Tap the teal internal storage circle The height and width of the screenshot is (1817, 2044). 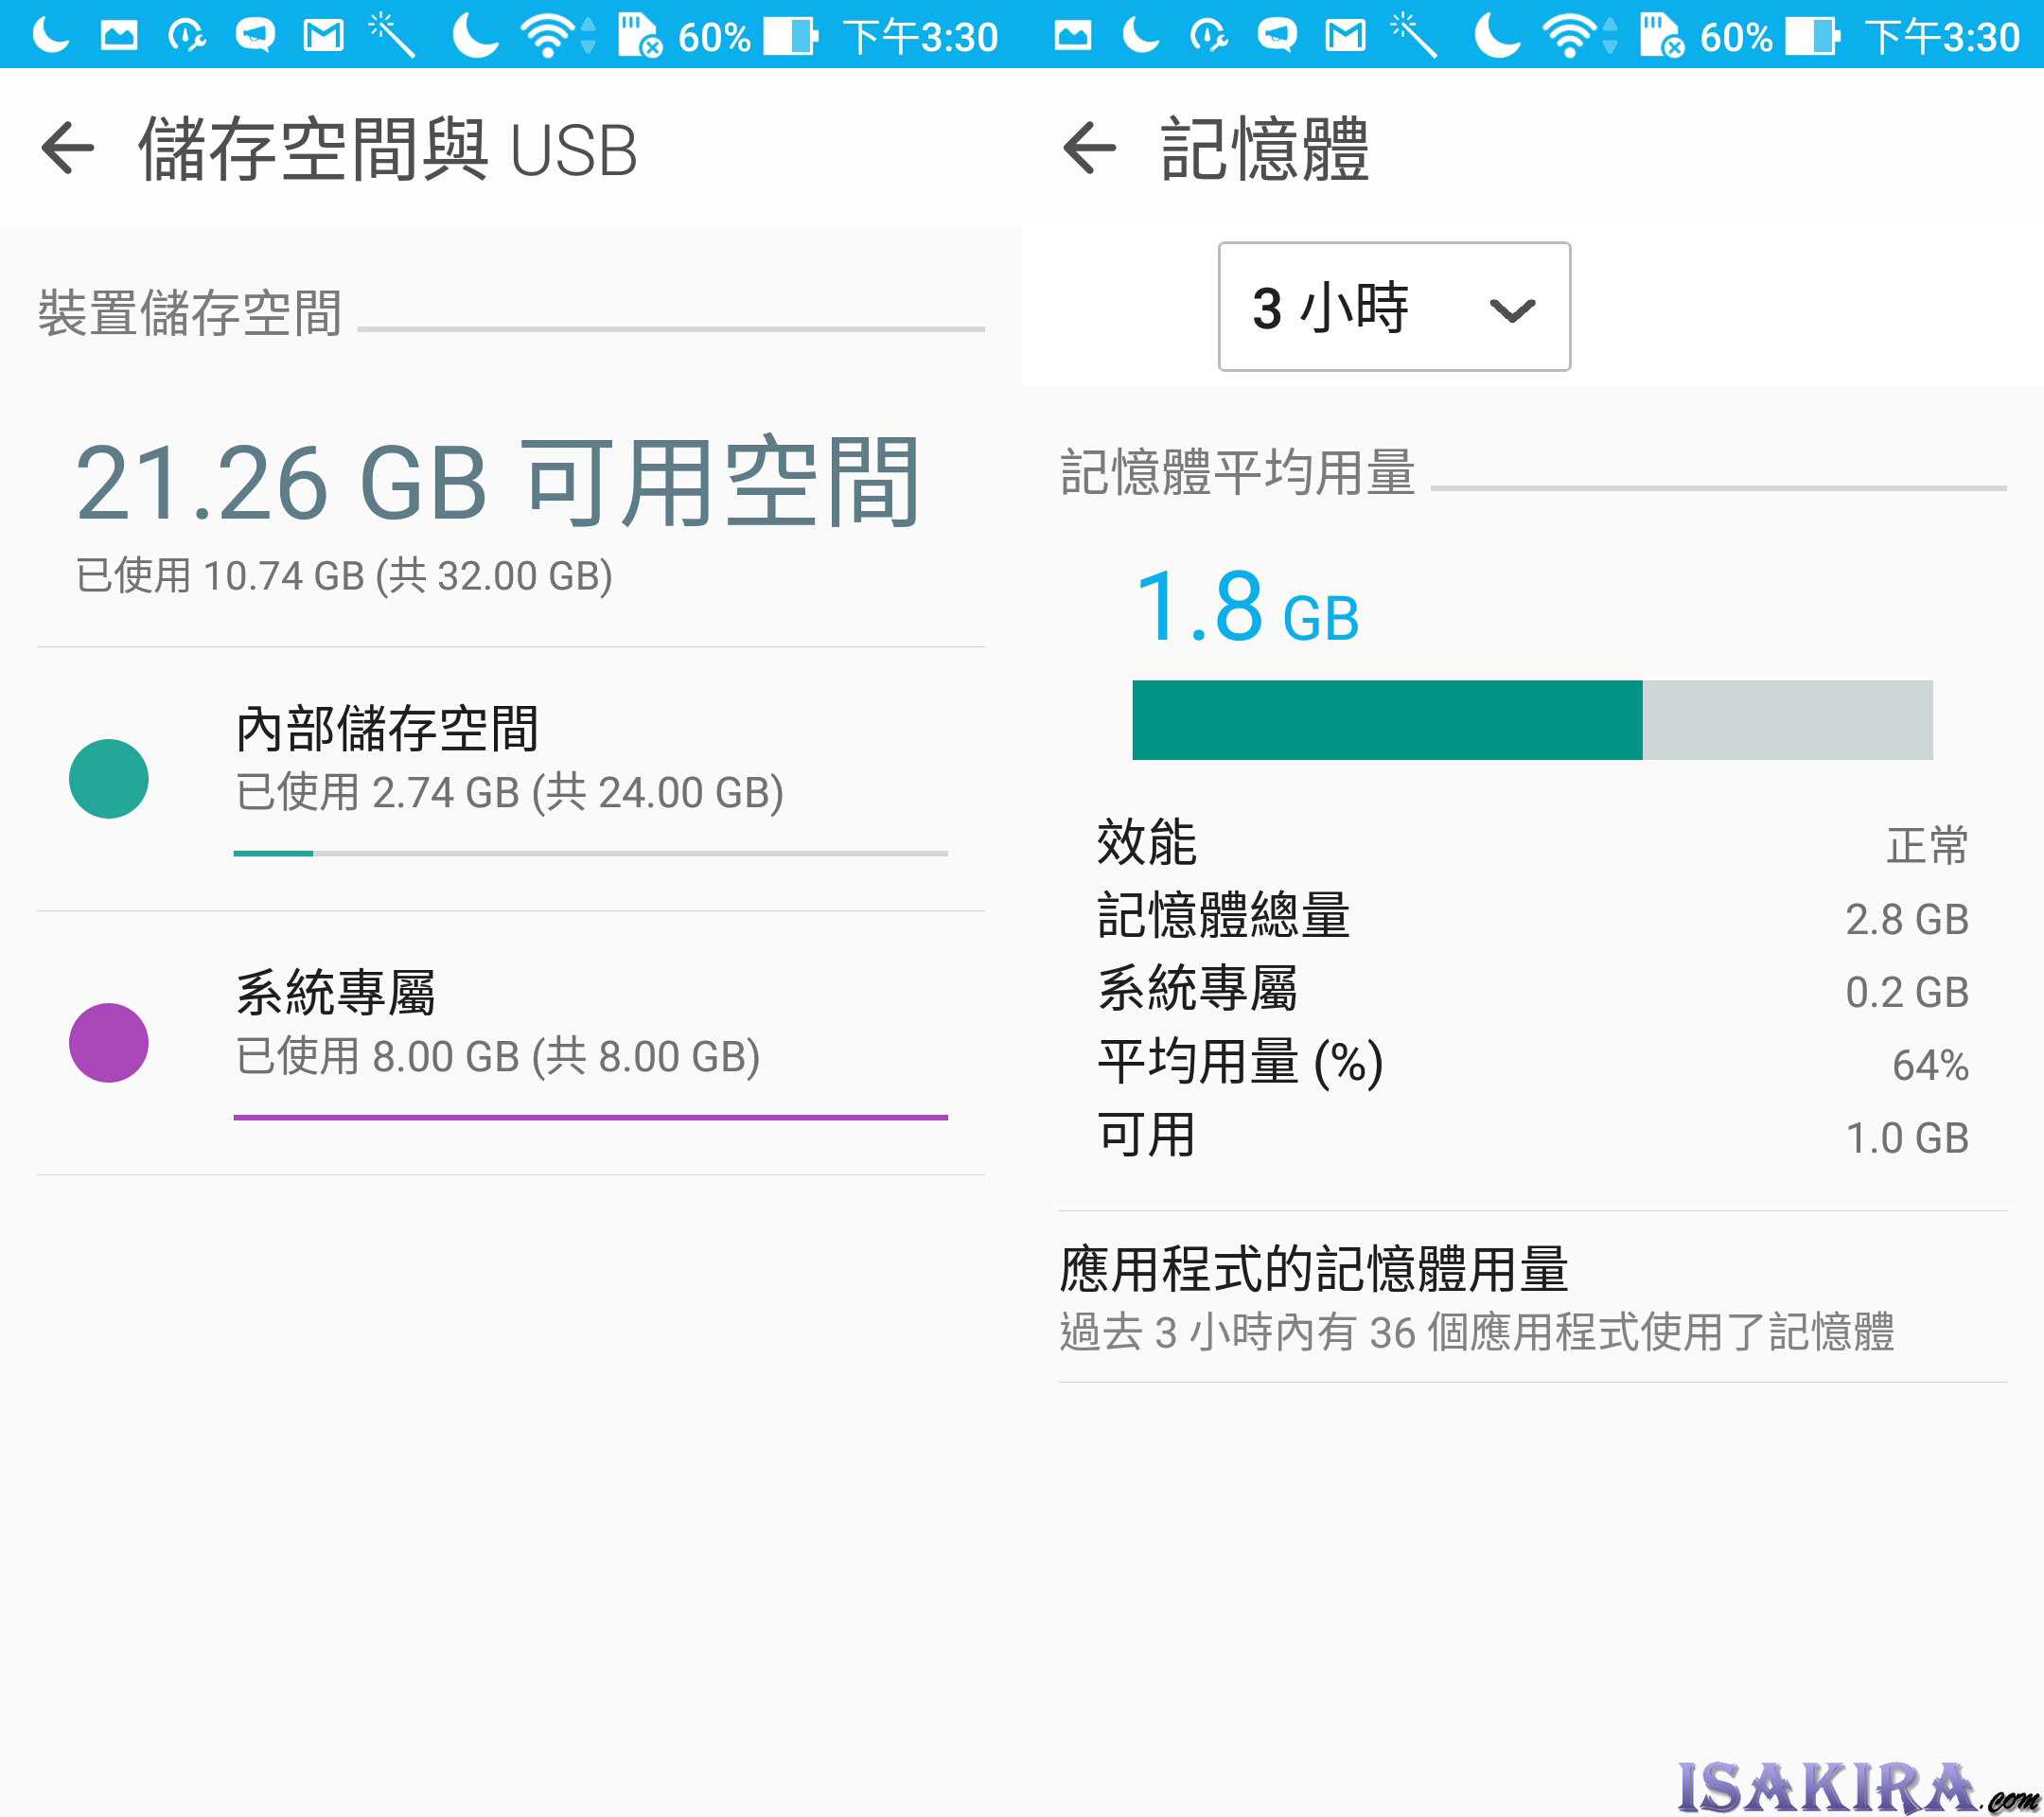[x=108, y=778]
